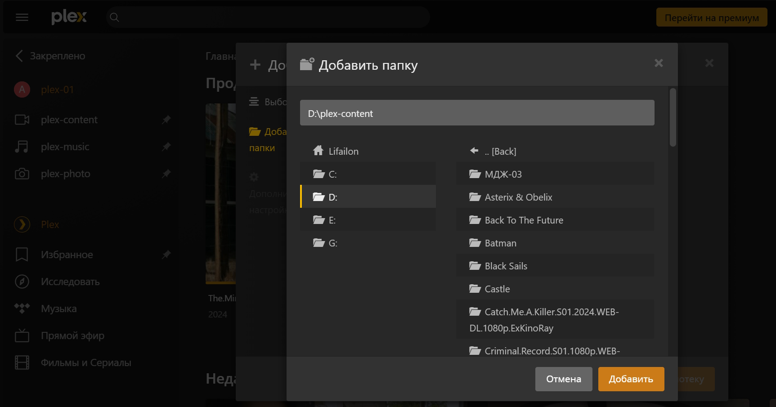Click the folder icon beside МДЖ-03
The height and width of the screenshot is (407, 776).
(475, 174)
